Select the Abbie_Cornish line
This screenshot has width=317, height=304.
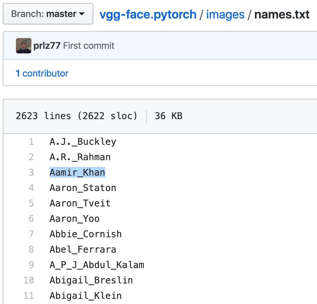coord(86,234)
